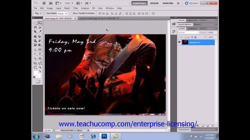Switch to the Essentials workspace
The width and height of the screenshot is (250, 140).
pos(139,3)
